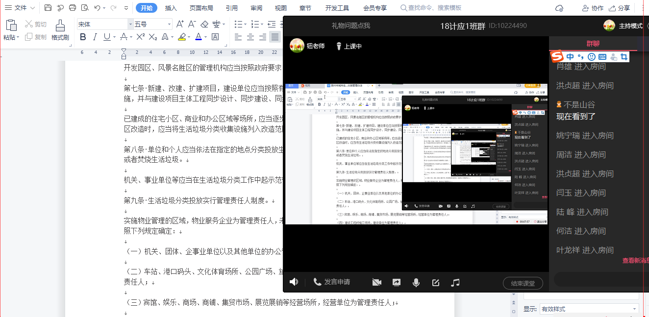Open the 群聊 chat tab

click(x=593, y=44)
